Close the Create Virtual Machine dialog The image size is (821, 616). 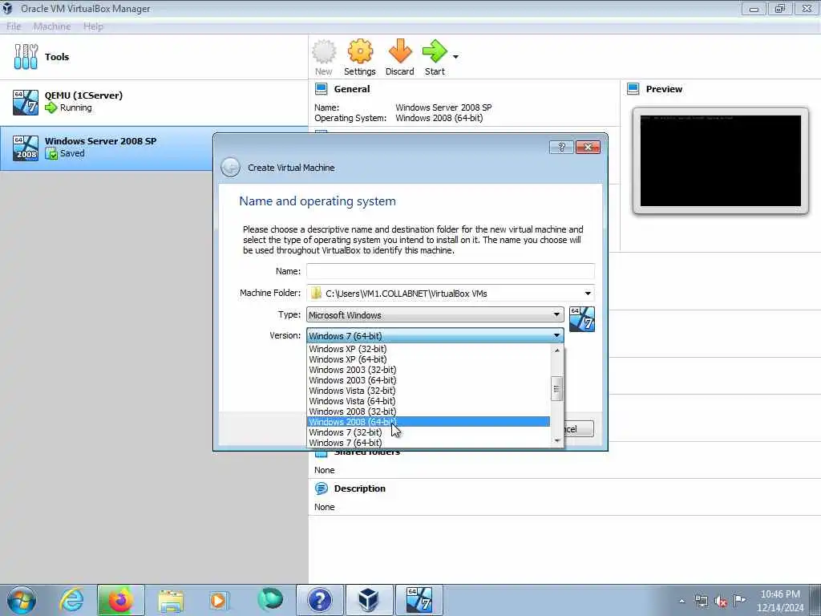[x=588, y=148]
